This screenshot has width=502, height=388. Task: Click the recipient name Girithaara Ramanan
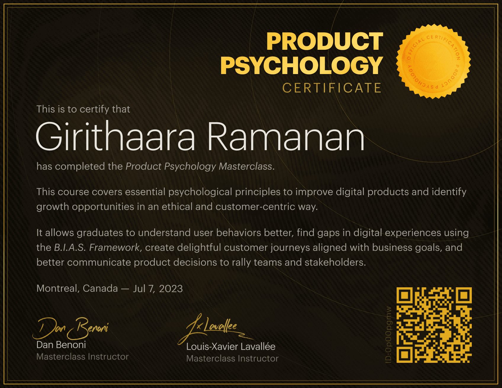point(200,137)
